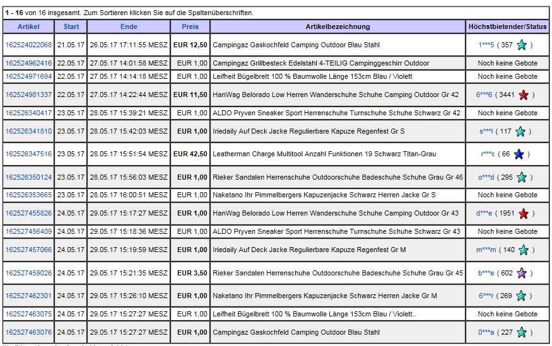This screenshot has width=552, height=346.
Task: Click the red star next to bidder 6***6
Action: coord(524,95)
